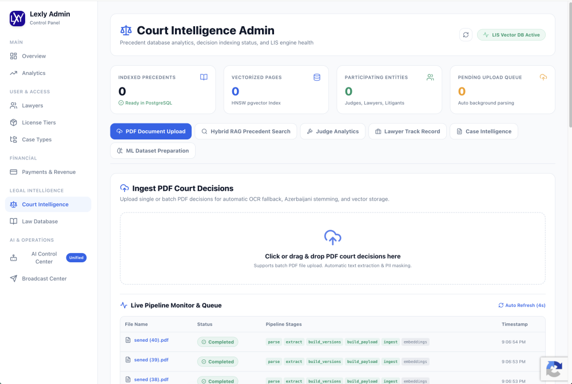Click the 9:06:54 PM timestamp
This screenshot has width=572, height=384.
click(x=514, y=342)
